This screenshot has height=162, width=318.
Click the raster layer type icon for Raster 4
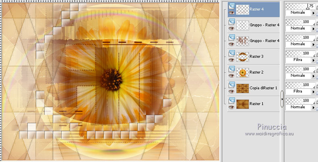click(232, 6)
